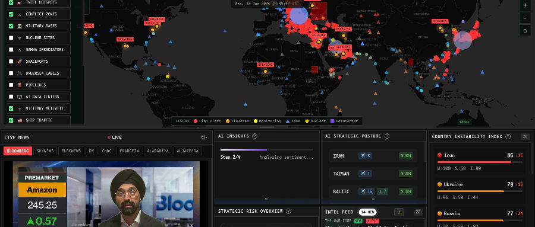Disable the Military Activity layer
535x227 pixels.
tap(11, 108)
